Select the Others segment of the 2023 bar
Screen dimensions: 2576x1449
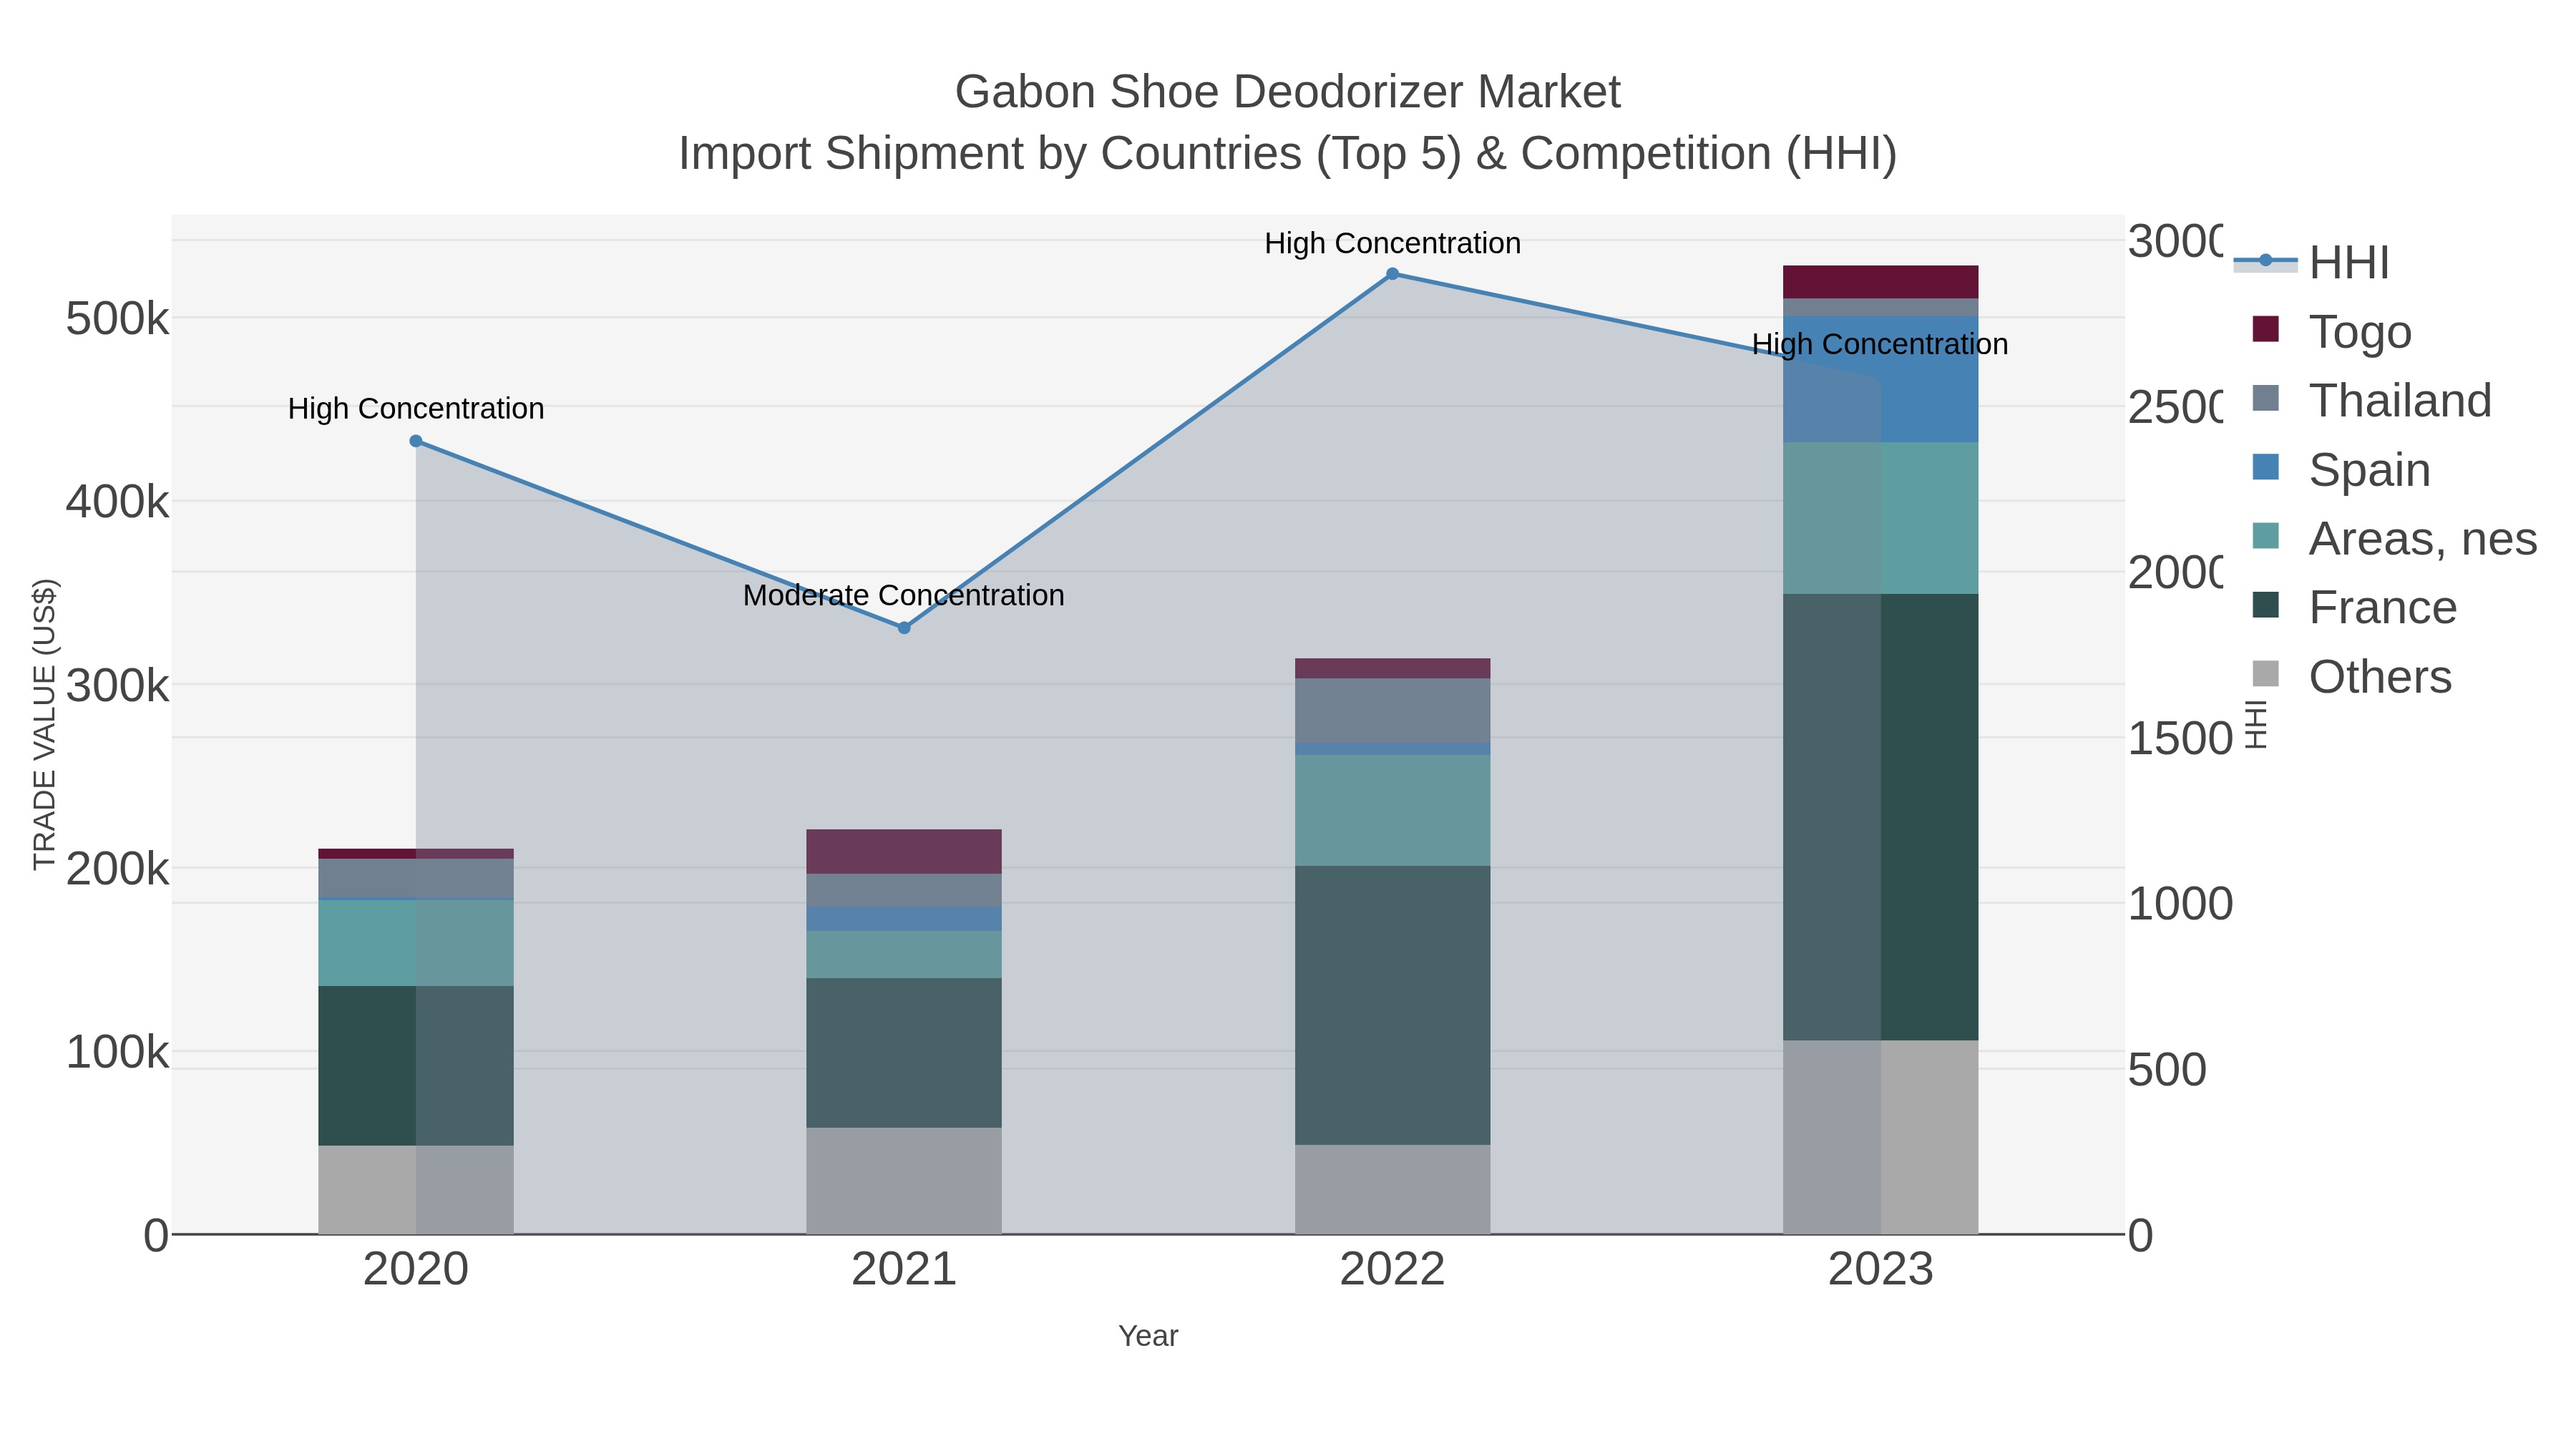pyautogui.click(x=1880, y=1137)
